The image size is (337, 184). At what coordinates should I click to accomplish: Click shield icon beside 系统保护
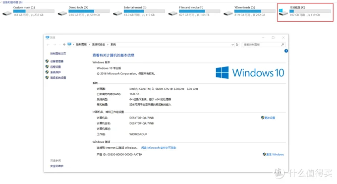click(47, 72)
